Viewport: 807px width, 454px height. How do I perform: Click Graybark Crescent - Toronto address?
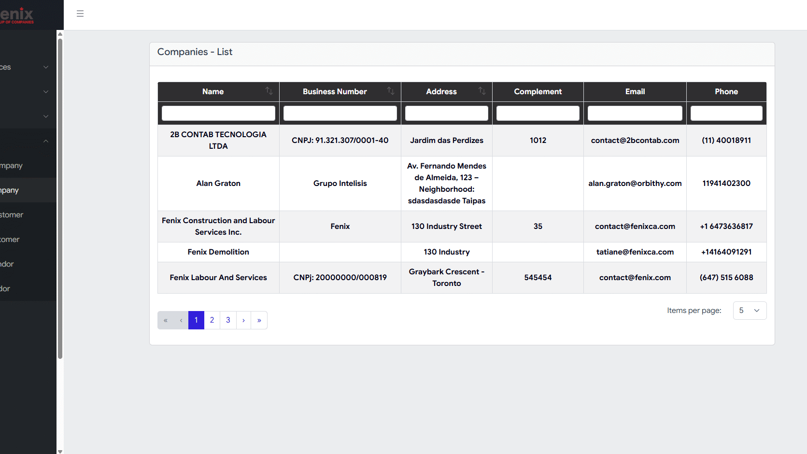pos(447,278)
